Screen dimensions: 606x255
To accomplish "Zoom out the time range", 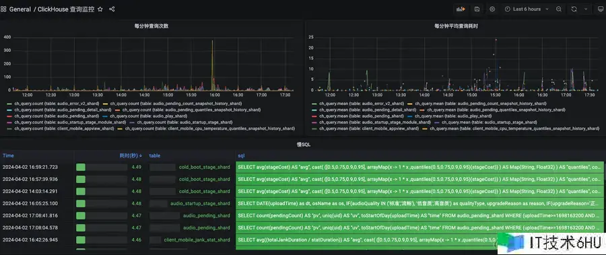I will coord(559,9).
